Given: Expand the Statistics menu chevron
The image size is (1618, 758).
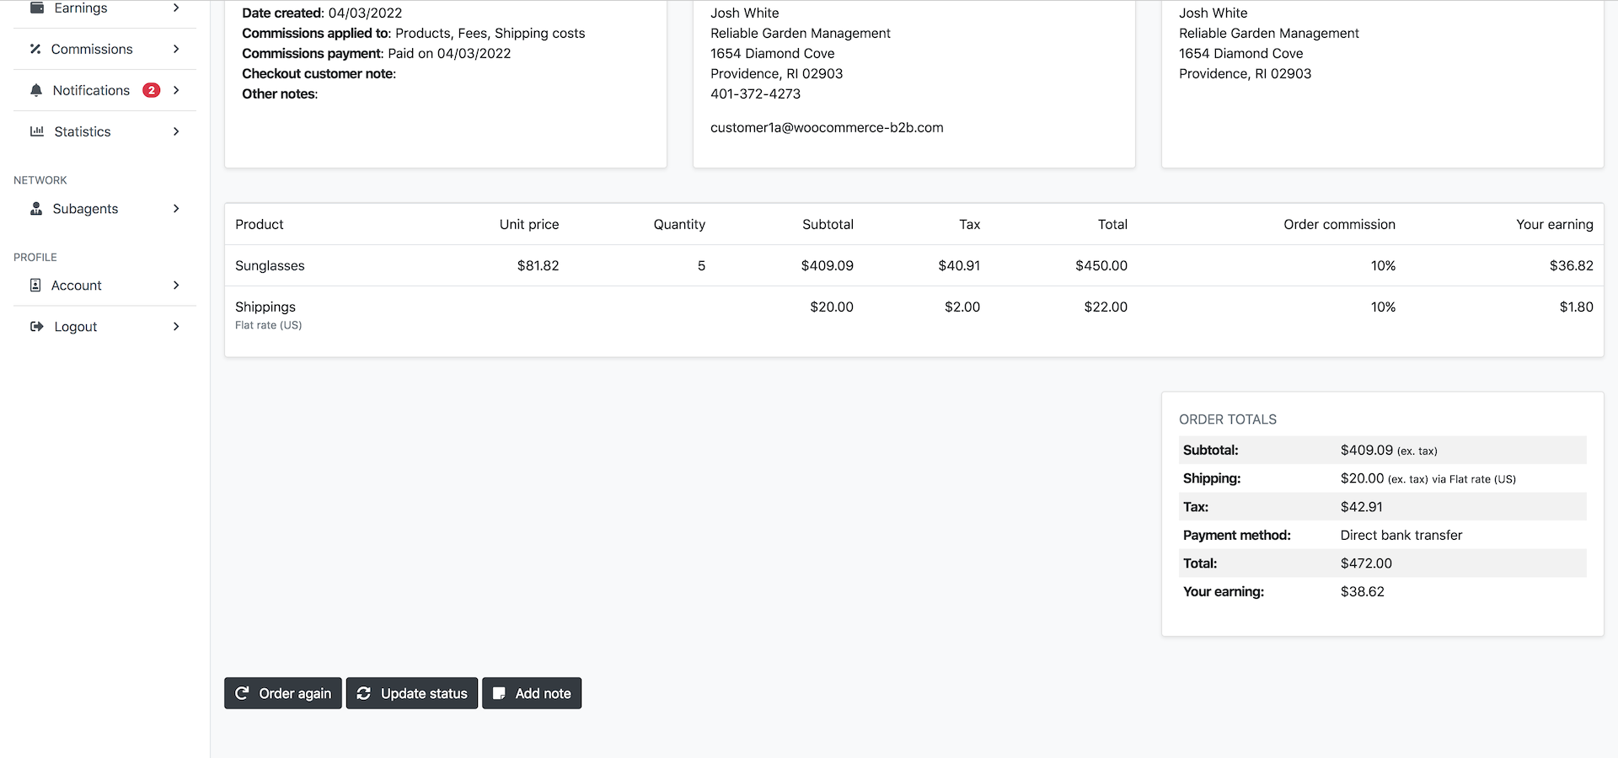Looking at the screenshot, I should pyautogui.click(x=176, y=131).
